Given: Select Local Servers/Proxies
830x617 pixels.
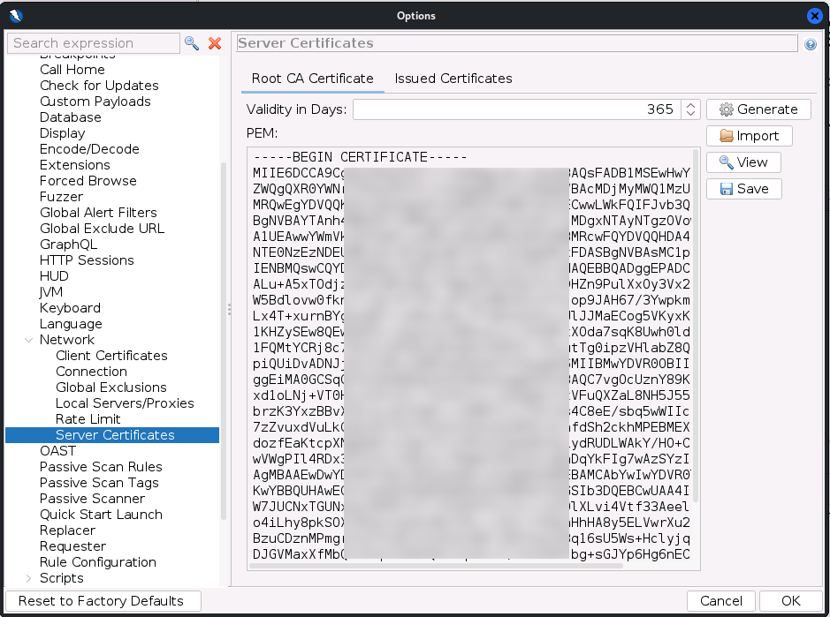Looking at the screenshot, I should pyautogui.click(x=125, y=403).
